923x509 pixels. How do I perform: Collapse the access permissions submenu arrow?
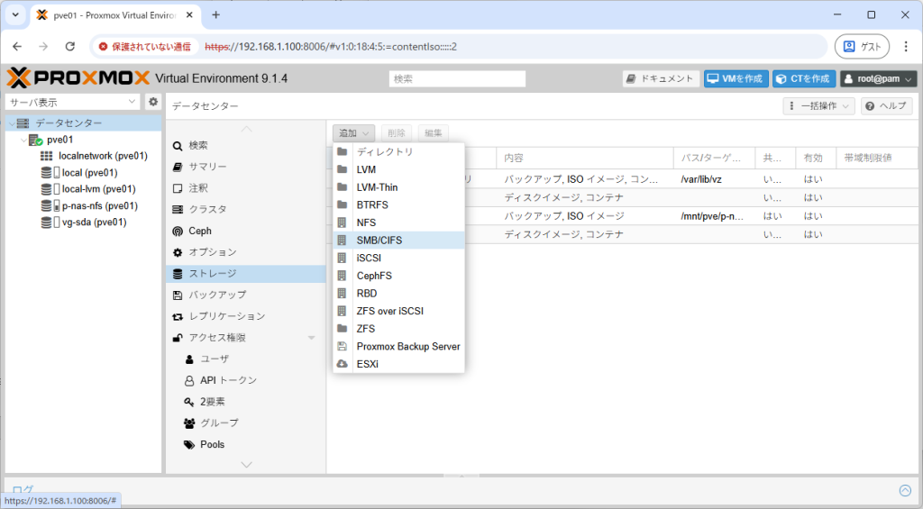[x=311, y=338]
